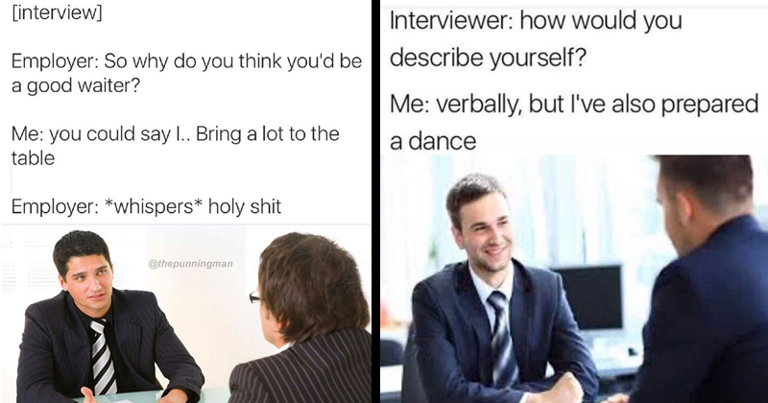The height and width of the screenshot is (403, 768).
Task: Click the 'prepared a dance' reply text
Action: point(574,123)
